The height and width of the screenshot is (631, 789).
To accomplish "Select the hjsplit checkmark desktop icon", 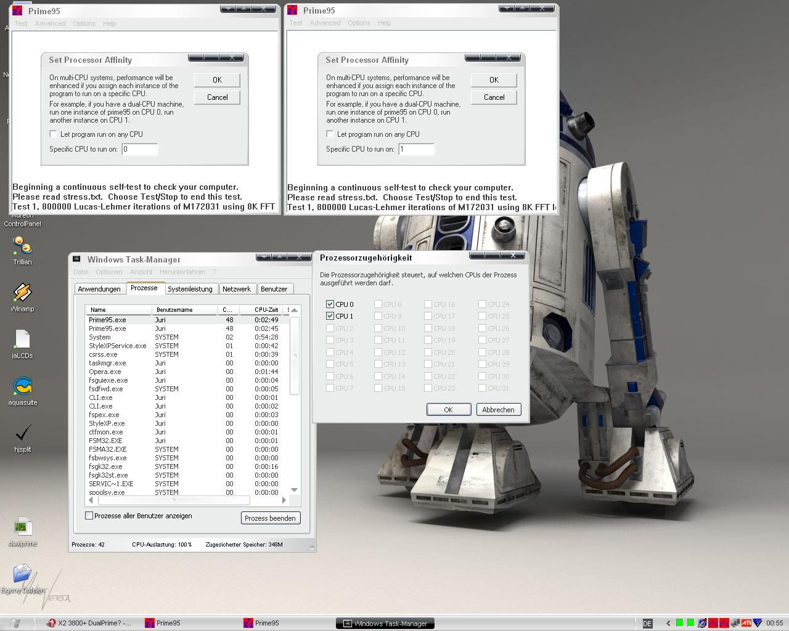I will pyautogui.click(x=22, y=438).
